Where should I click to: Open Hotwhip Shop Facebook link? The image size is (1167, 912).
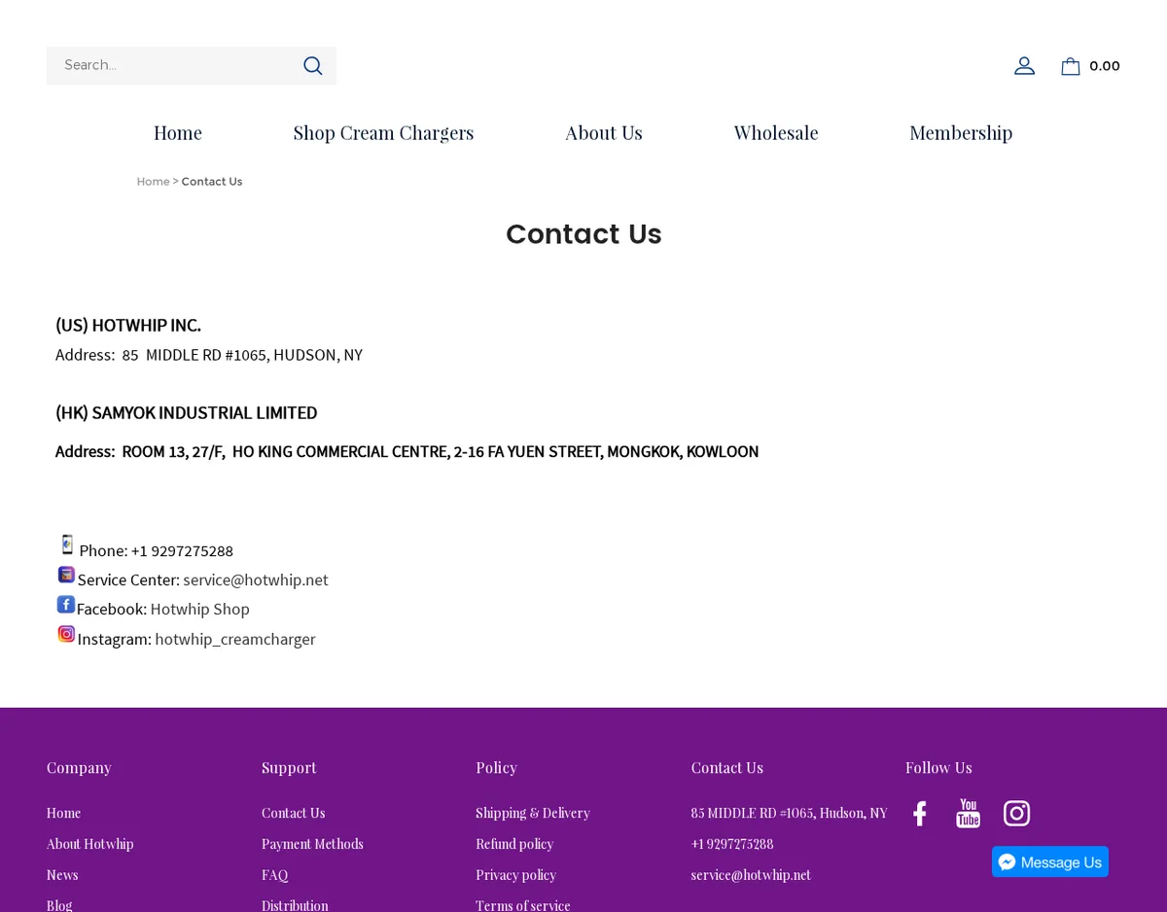point(199,609)
